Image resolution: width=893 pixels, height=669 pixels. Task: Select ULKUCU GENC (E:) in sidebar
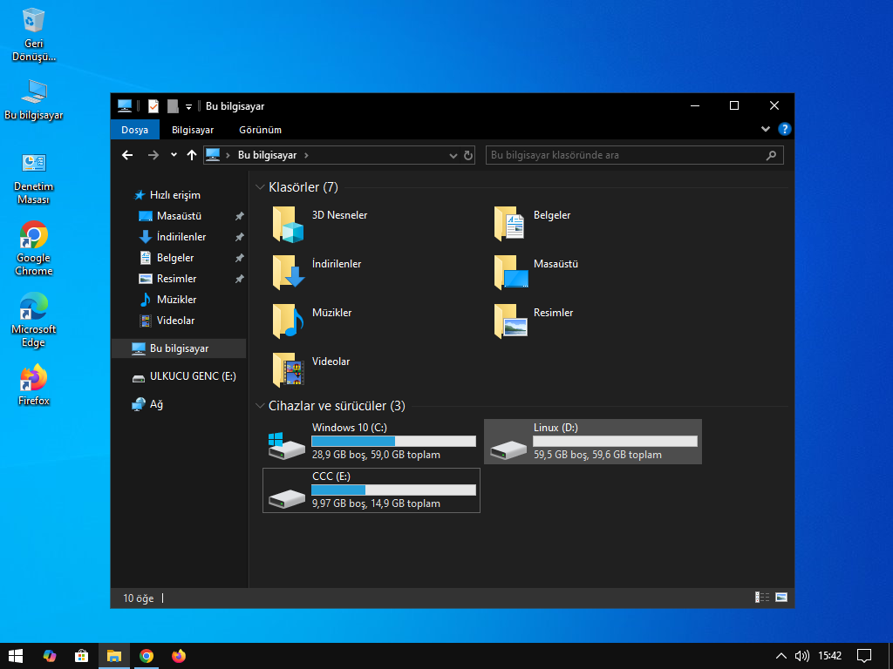(x=192, y=376)
